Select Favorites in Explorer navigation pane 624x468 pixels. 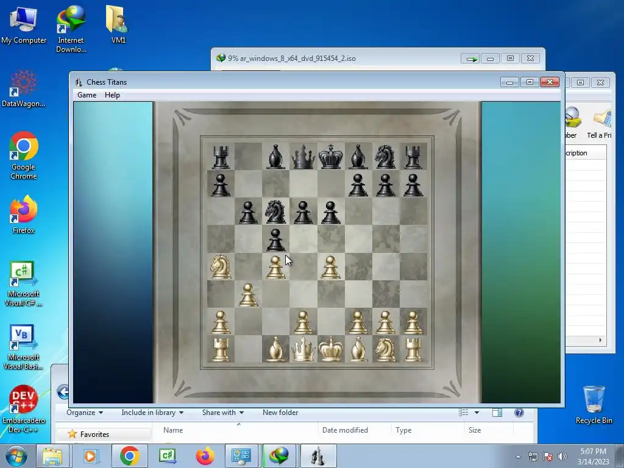(94, 434)
